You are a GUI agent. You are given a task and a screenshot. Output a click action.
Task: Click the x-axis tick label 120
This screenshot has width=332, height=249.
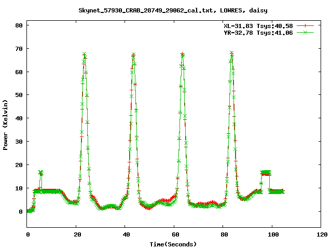pyautogui.click(x=322, y=234)
